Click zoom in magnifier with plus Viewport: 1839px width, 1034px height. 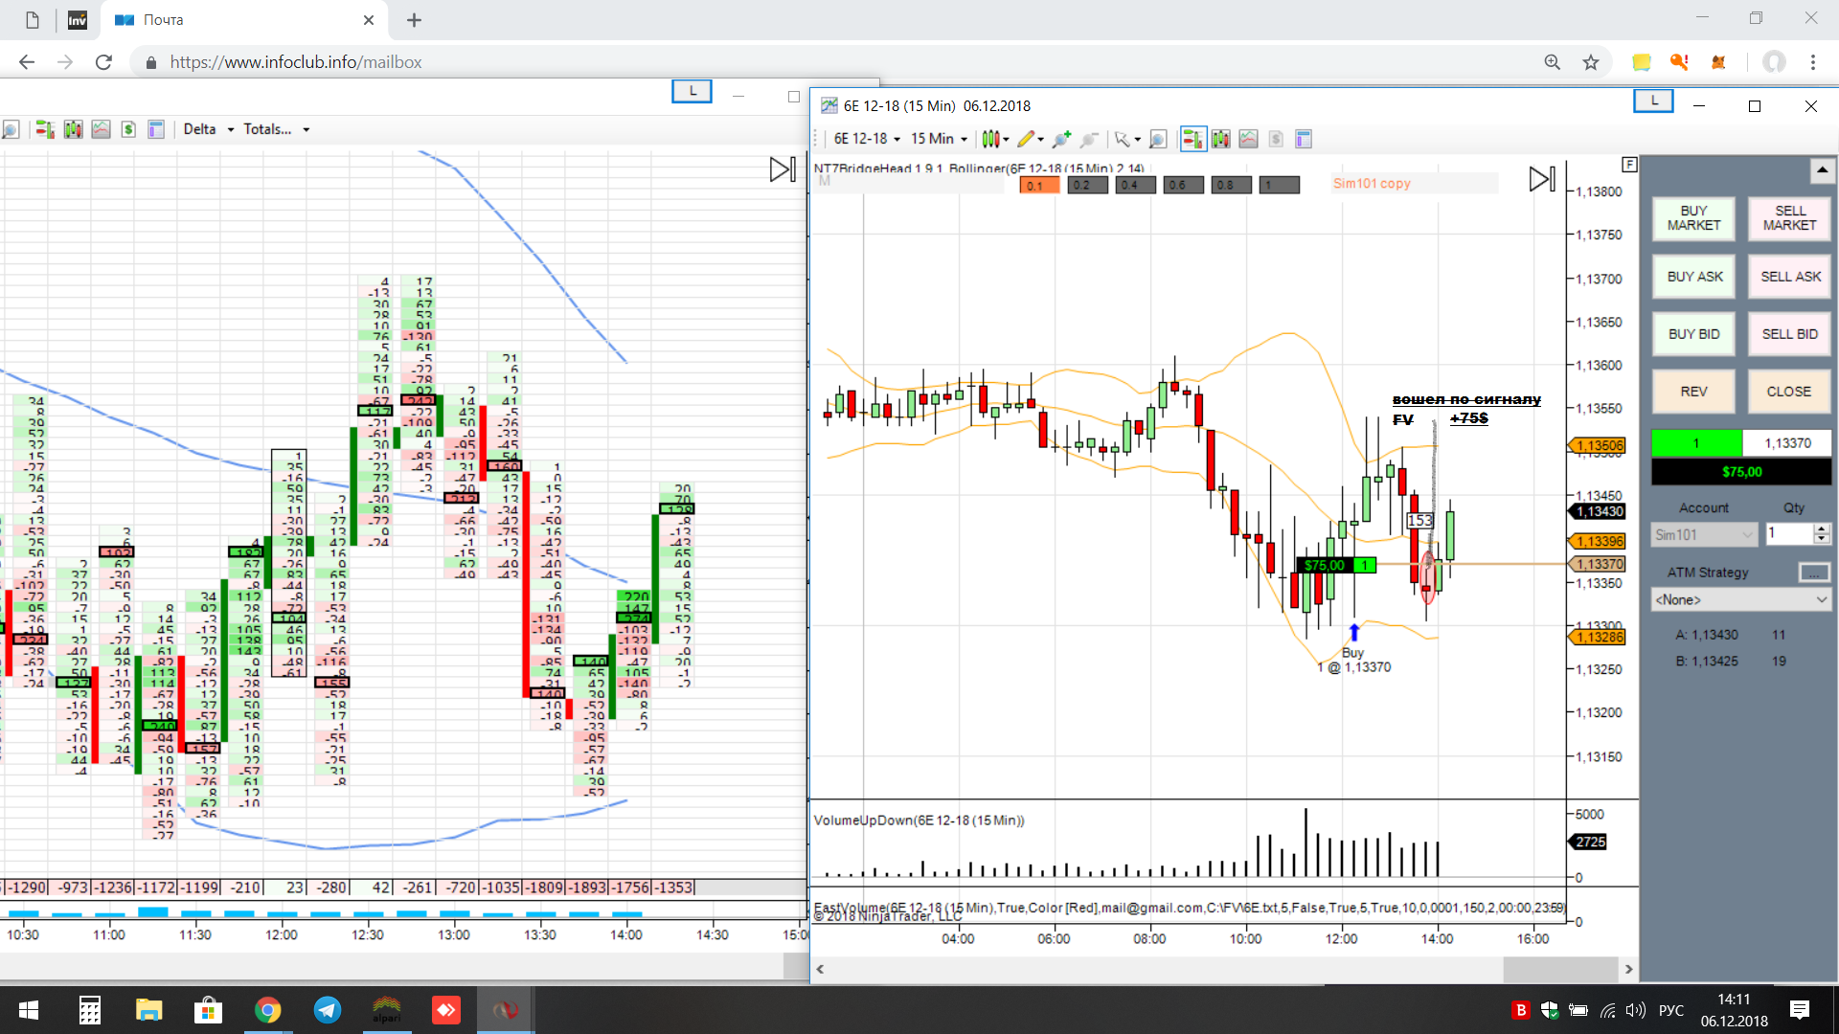point(1060,140)
